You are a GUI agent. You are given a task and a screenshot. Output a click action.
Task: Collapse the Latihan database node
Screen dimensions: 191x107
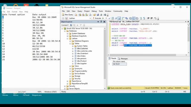67,38
